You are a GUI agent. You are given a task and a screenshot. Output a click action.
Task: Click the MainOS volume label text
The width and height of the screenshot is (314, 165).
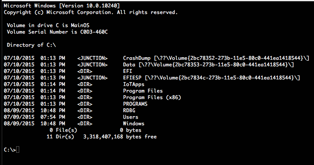pos(80,25)
